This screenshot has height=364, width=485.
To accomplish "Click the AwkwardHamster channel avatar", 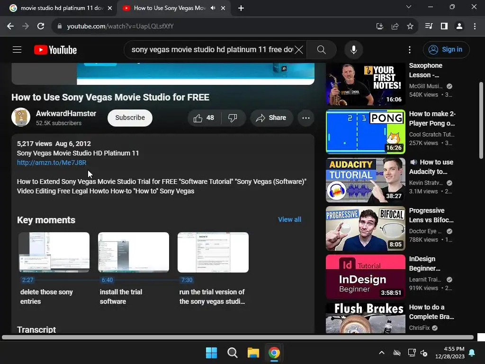I will 21,117.
